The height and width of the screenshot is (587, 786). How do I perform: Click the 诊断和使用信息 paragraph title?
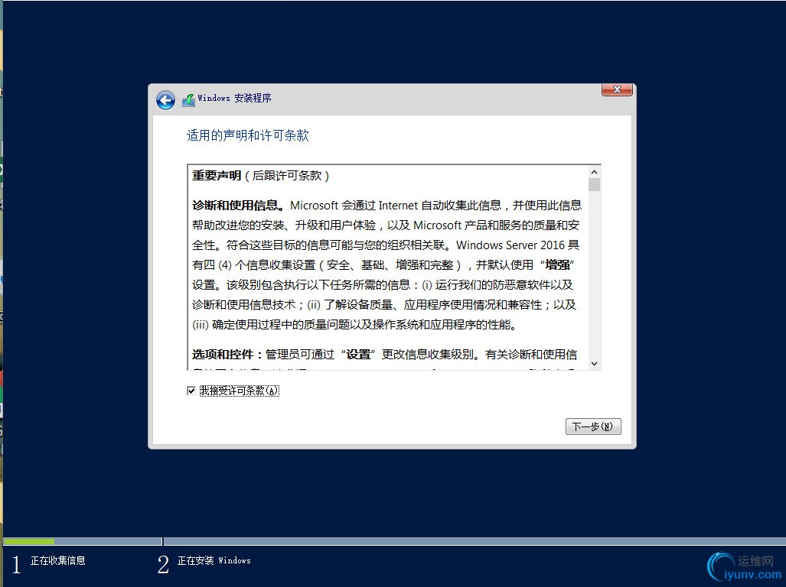(239, 205)
